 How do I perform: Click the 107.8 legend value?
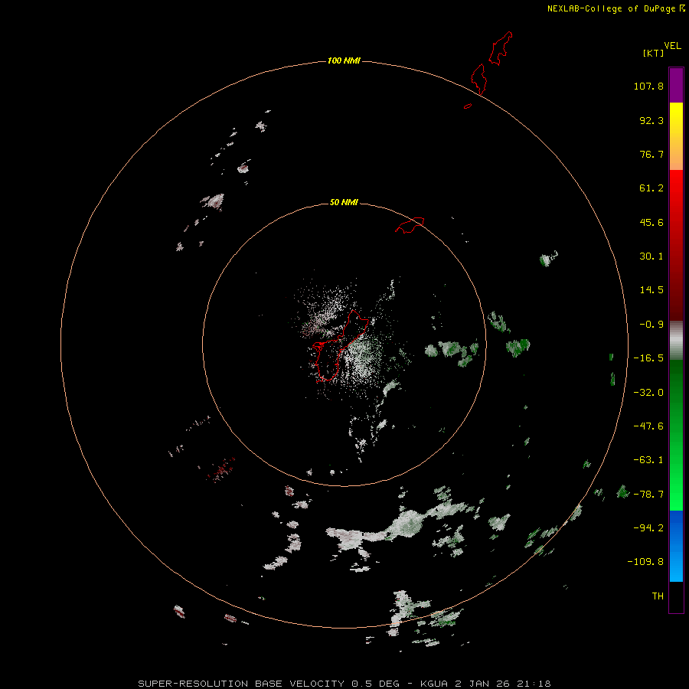click(x=648, y=86)
